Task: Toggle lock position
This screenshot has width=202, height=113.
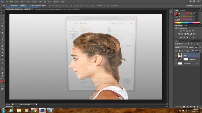Action: [x=185, y=51]
